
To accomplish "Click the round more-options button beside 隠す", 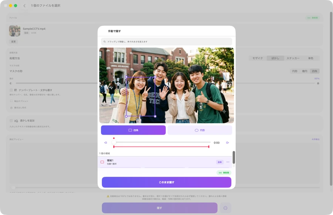I will [x=225, y=208].
